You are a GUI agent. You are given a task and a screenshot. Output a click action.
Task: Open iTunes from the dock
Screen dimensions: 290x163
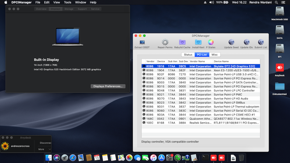(153, 158)
